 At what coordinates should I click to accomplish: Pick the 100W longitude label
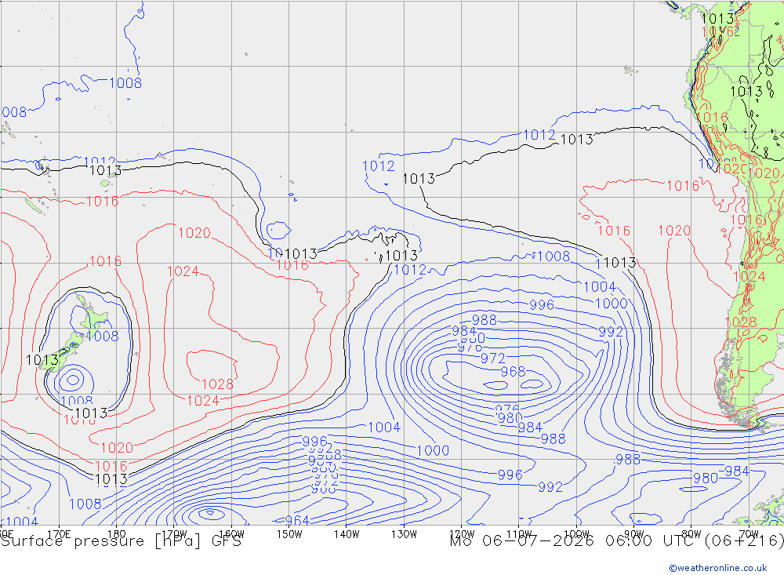tap(576, 534)
